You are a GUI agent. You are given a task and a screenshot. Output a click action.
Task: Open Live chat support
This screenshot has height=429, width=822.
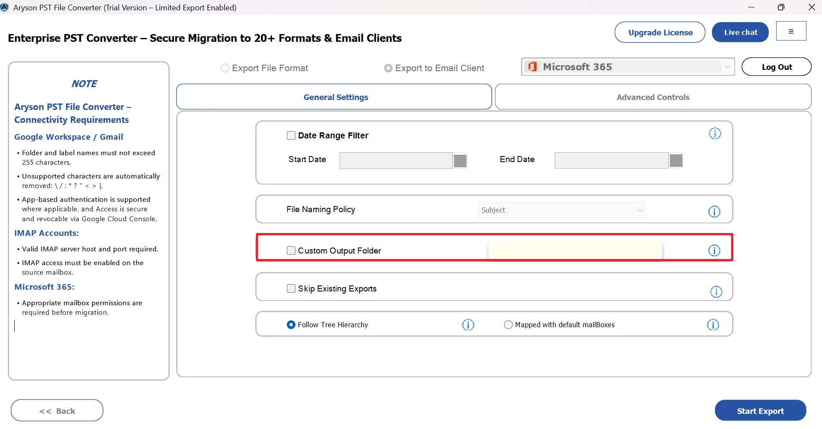(740, 32)
